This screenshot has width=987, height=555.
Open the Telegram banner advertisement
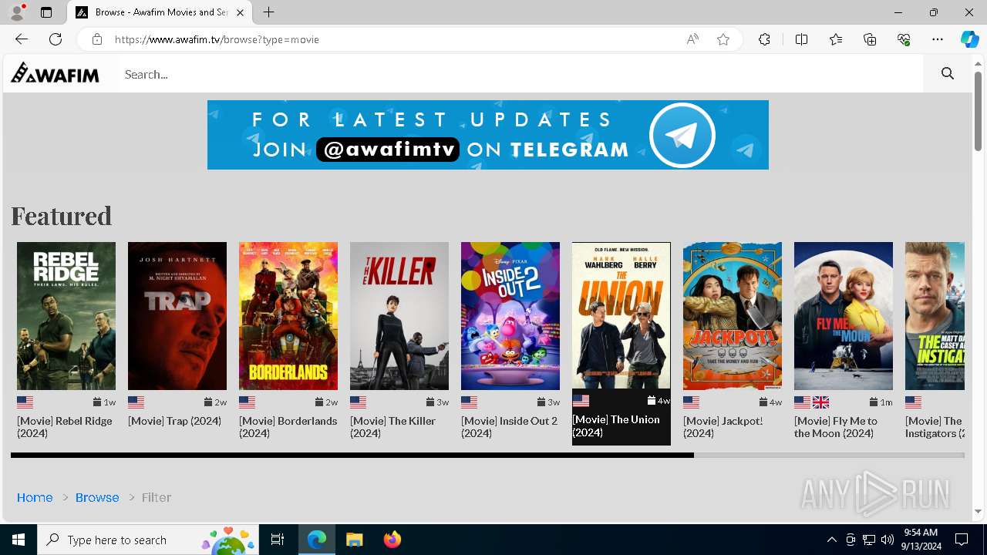(x=487, y=135)
